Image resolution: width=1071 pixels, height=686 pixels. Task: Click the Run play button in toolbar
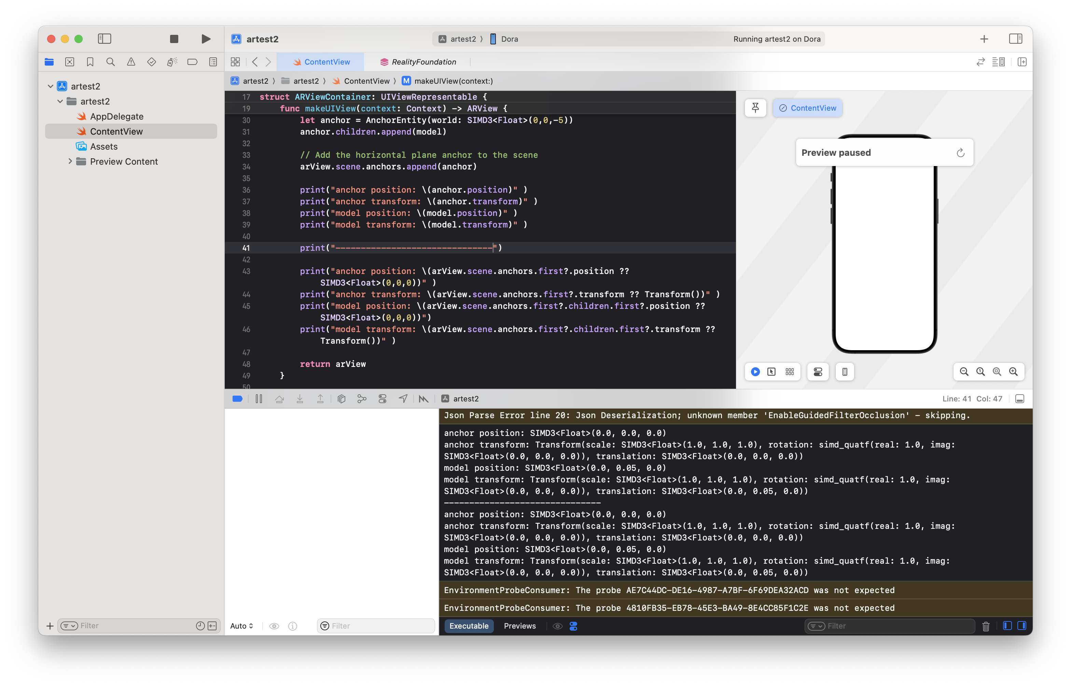205,39
